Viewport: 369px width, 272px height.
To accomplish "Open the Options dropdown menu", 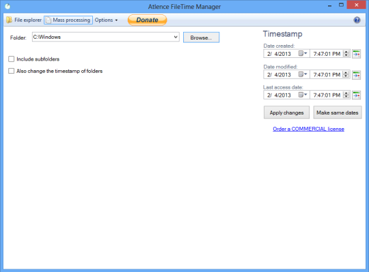I will click(x=106, y=20).
